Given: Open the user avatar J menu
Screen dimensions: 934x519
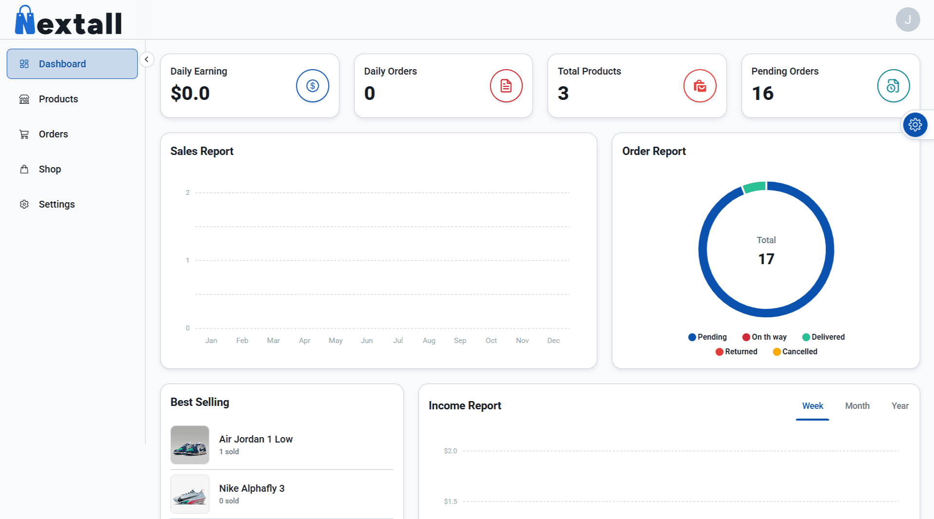Looking at the screenshot, I should [907, 20].
